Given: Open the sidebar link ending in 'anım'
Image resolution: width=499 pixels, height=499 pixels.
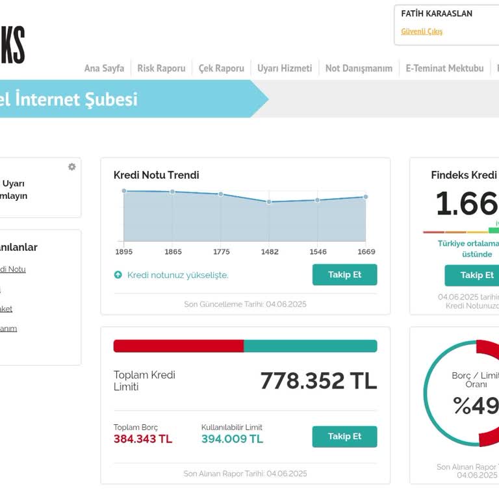Looking at the screenshot, I should [8, 328].
